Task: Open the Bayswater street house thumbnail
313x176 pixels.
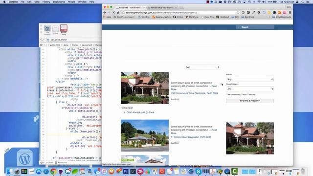Action: point(145,135)
